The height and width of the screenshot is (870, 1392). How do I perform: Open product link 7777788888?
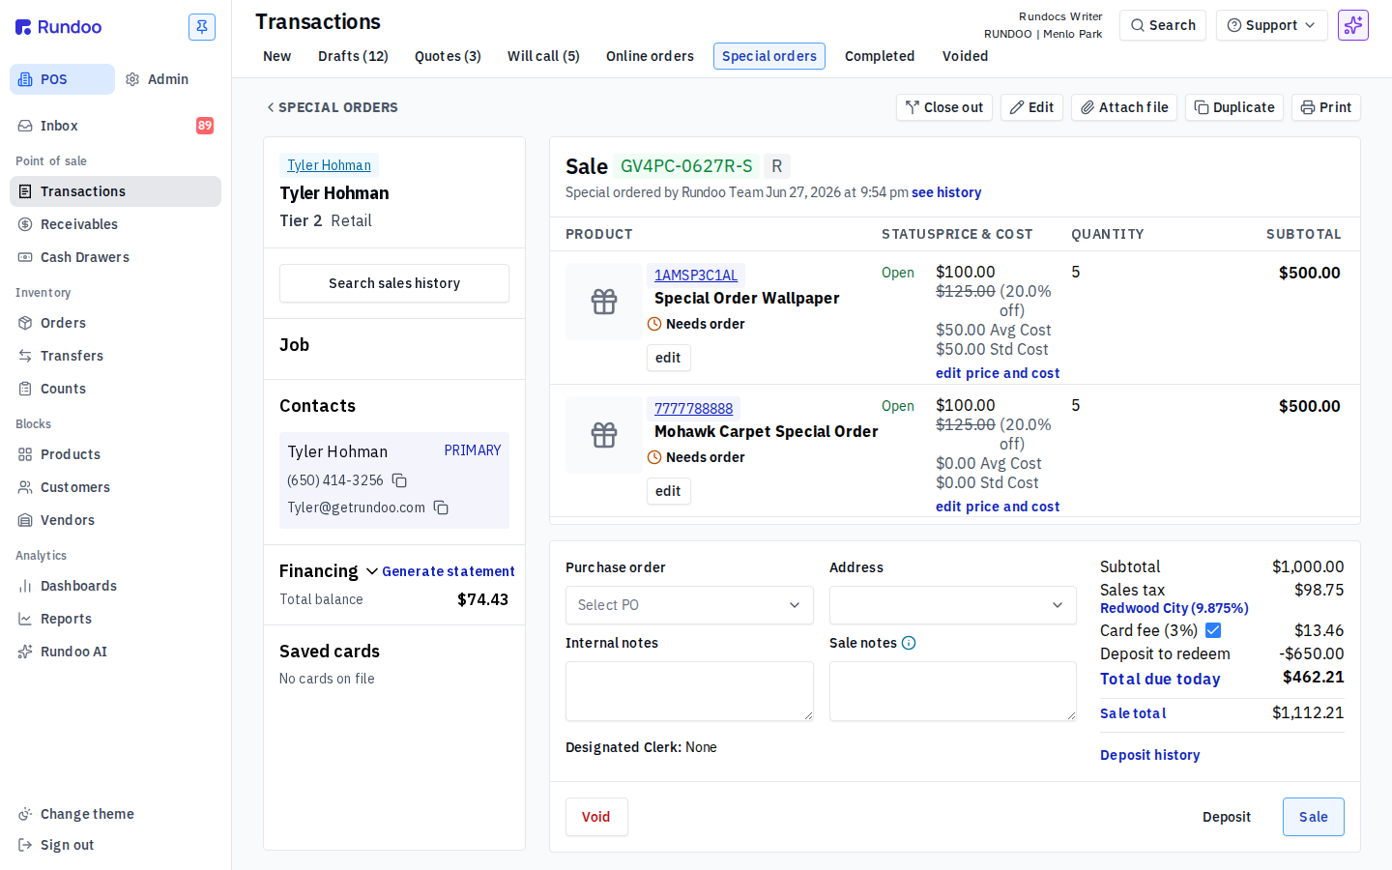tap(694, 409)
